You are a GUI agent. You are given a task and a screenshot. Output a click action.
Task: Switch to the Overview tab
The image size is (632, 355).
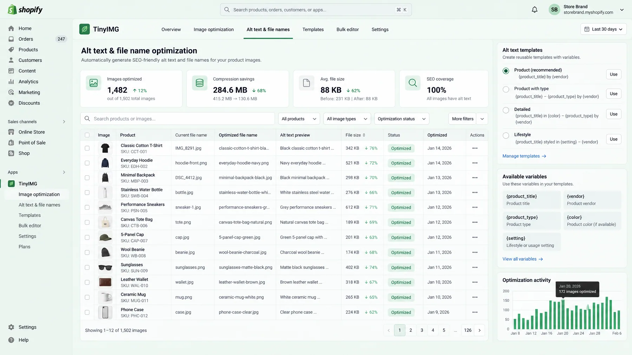tap(171, 29)
